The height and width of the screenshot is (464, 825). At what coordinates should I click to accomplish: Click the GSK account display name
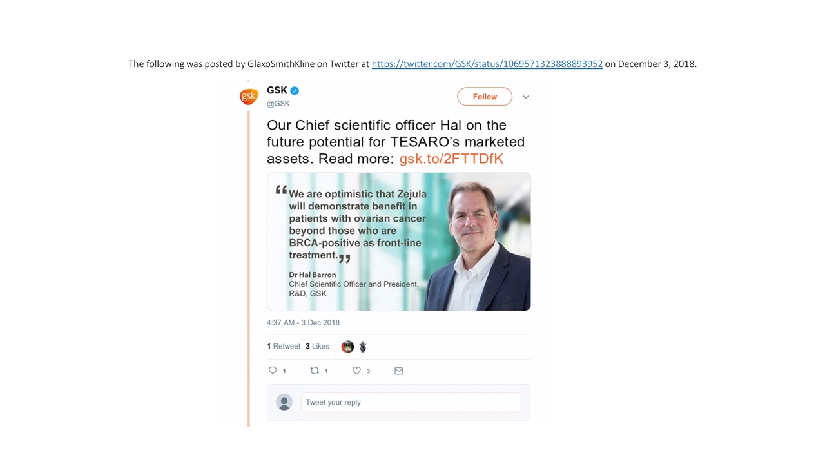[x=277, y=90]
